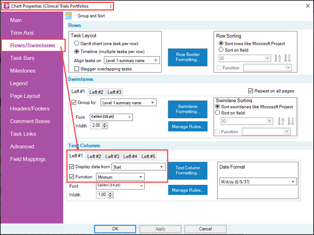The height and width of the screenshot is (235, 314).
Task: Enable Stagger overlapping tasks checkbox
Action: pyautogui.click(x=77, y=69)
